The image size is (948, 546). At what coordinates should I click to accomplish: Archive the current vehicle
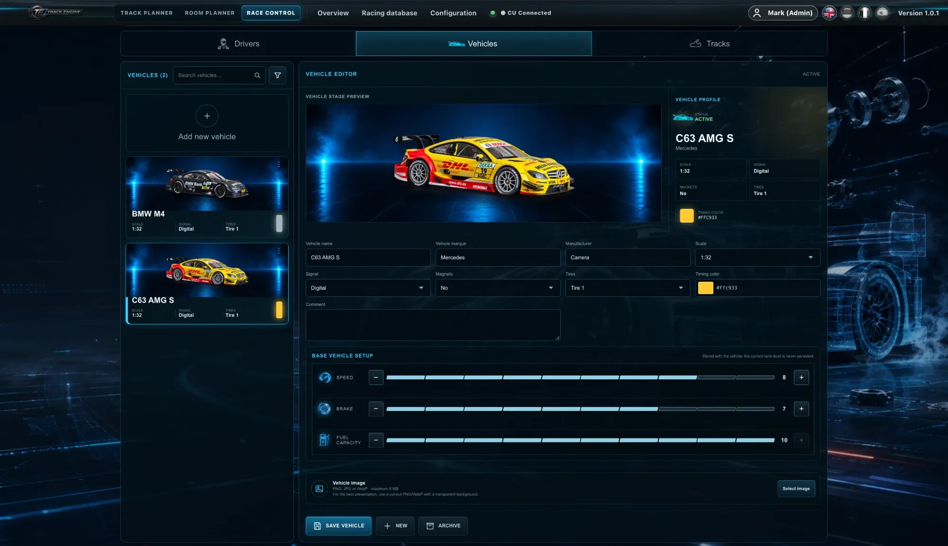click(443, 526)
